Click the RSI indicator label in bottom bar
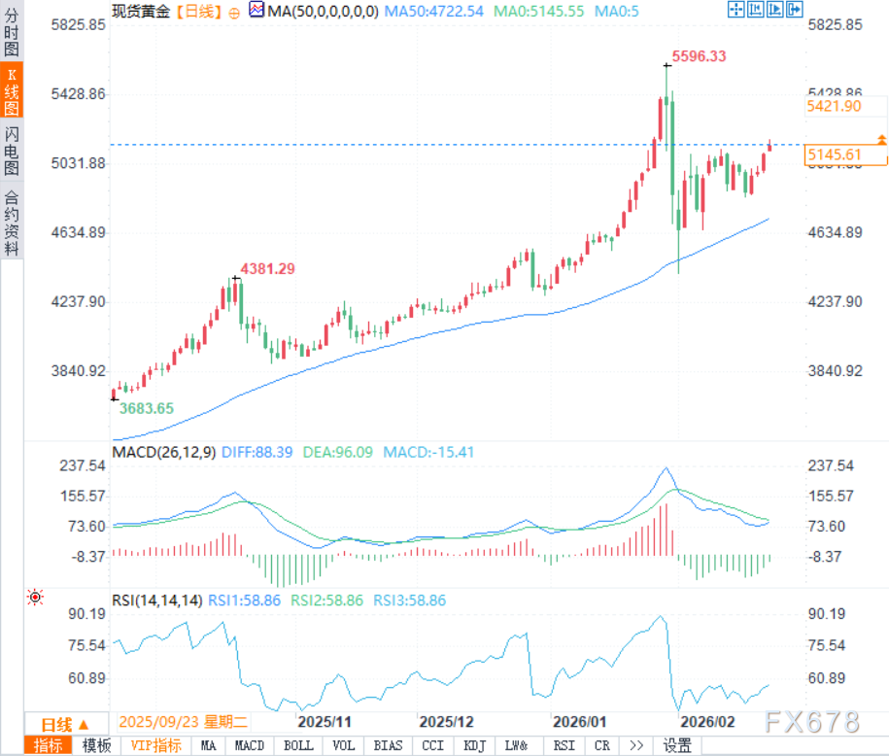The width and height of the screenshot is (889, 756). pyautogui.click(x=564, y=745)
